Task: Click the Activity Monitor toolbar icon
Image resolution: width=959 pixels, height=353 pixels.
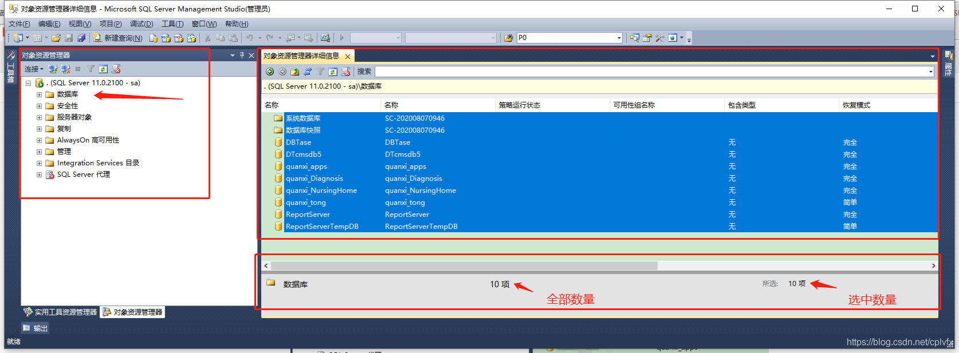Action: (x=325, y=38)
